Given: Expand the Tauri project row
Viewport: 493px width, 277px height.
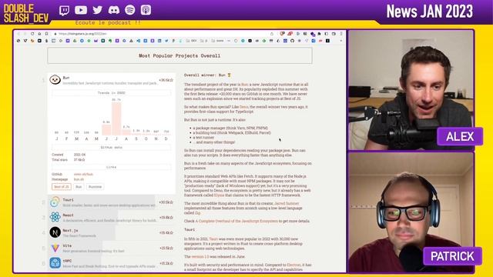Looking at the screenshot, I should (x=111, y=202).
